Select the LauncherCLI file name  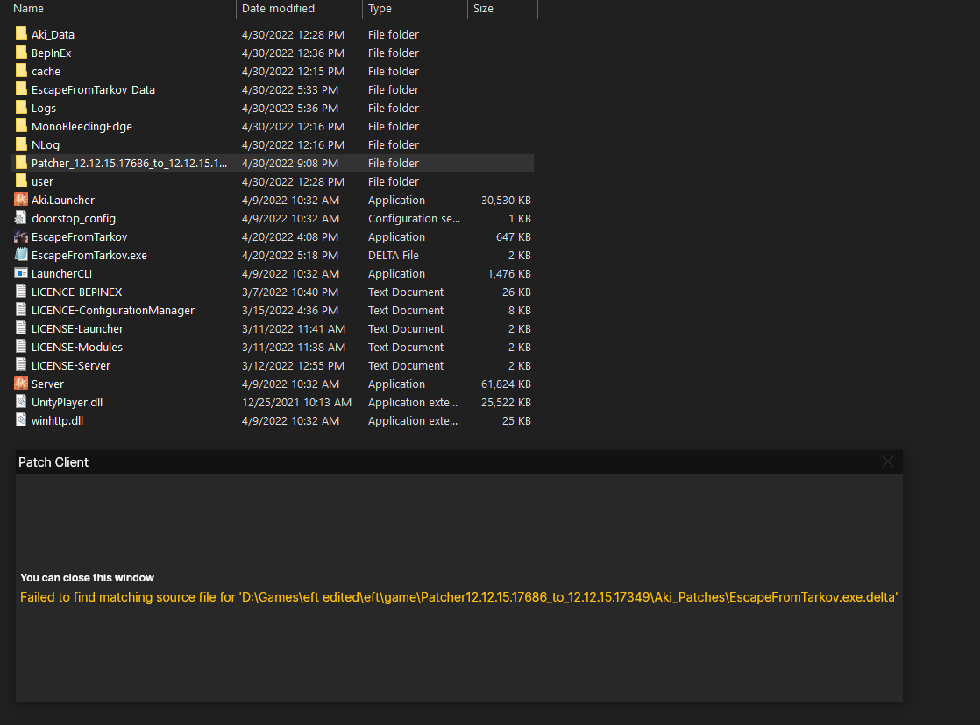(62, 273)
